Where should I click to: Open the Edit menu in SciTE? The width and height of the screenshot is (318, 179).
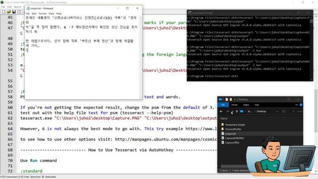pos(9,7)
